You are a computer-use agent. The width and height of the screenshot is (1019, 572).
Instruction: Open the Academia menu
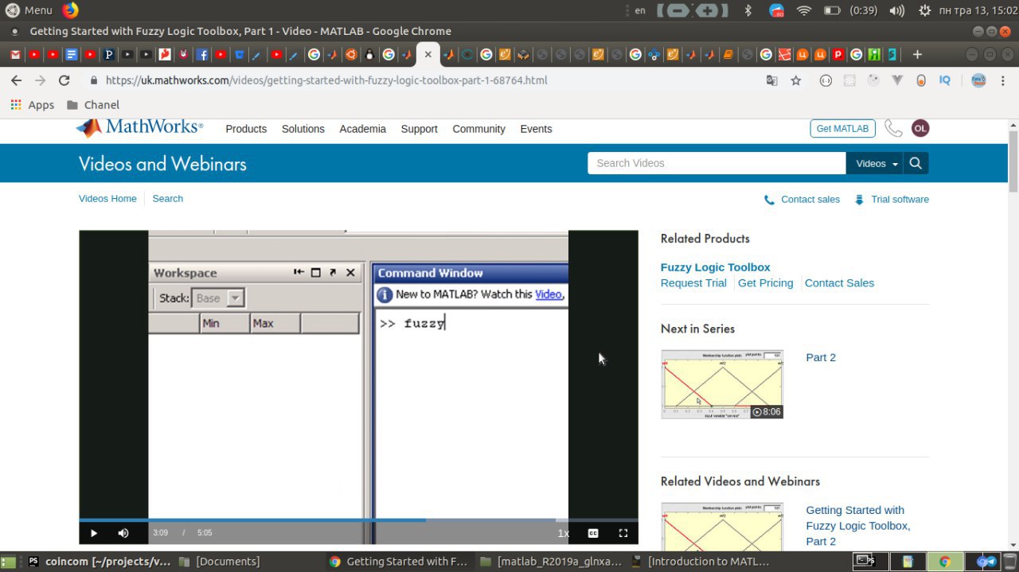(x=362, y=129)
